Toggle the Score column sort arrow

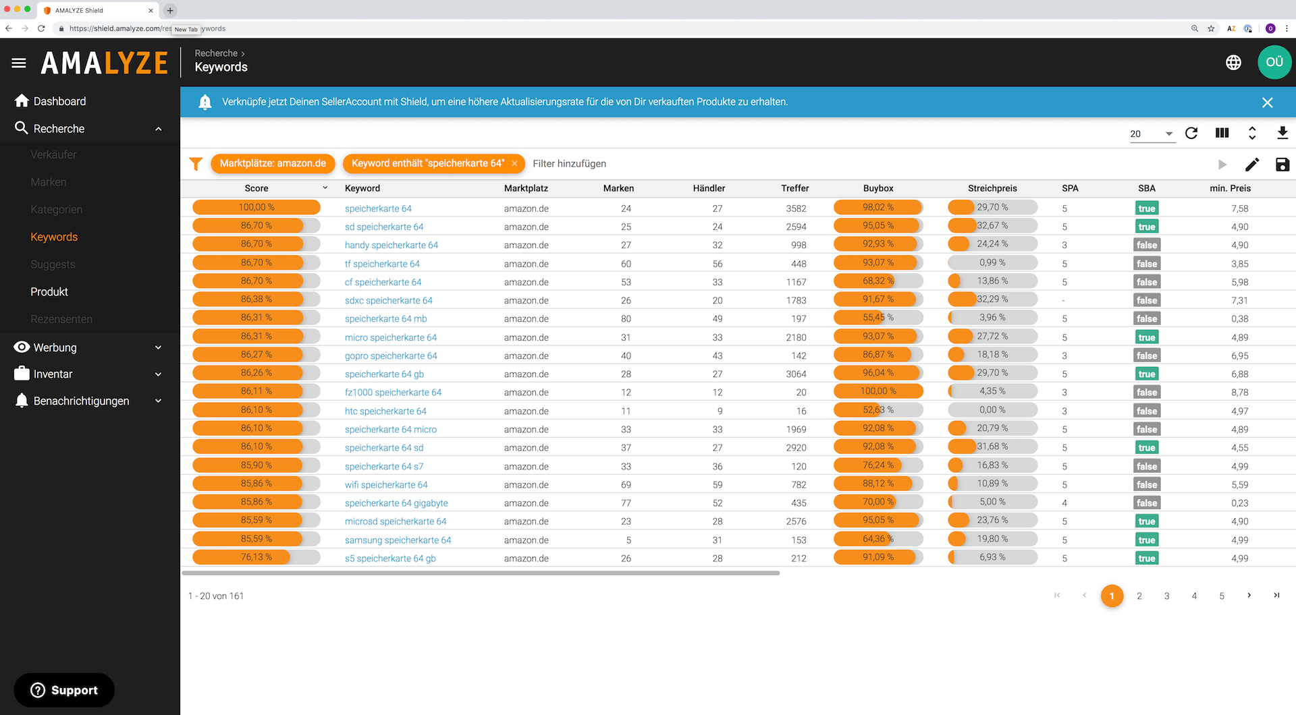coord(325,188)
